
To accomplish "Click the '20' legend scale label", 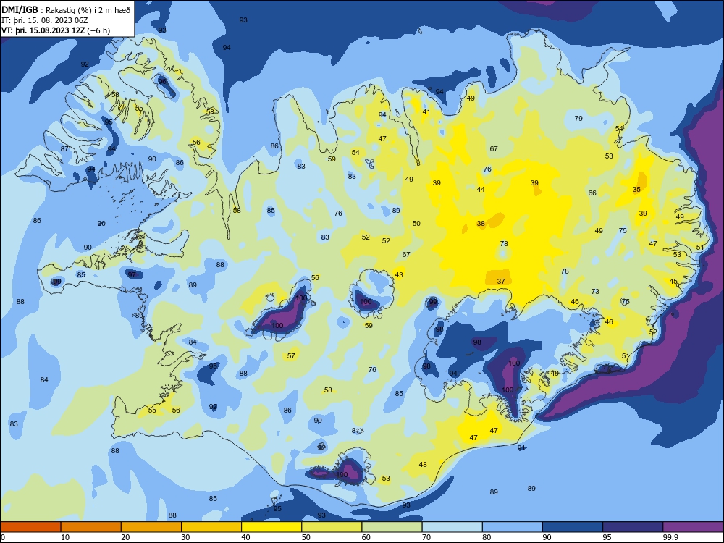I will pos(125,537).
